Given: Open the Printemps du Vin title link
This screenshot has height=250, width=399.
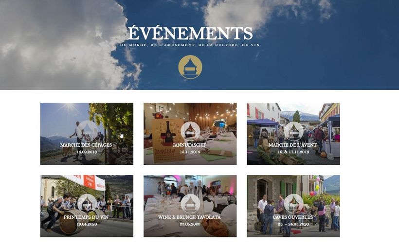Looking at the screenshot, I should tap(86, 217).
